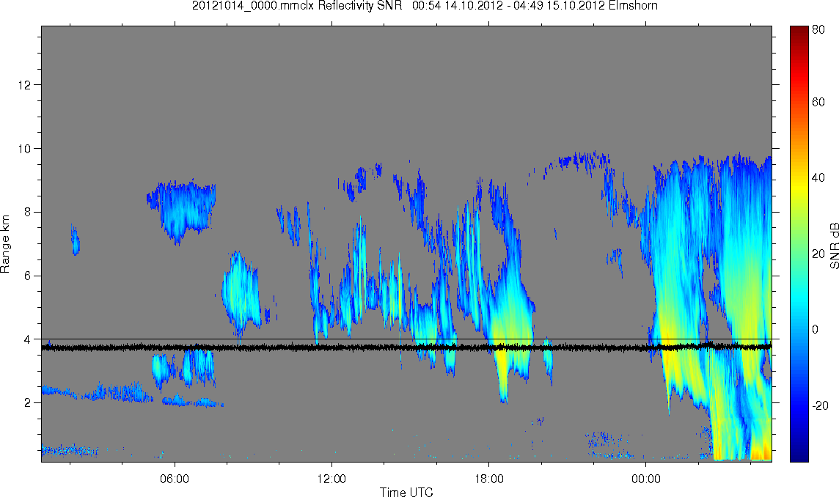This screenshot has height=497, width=839.
Task: Click the plot title containing '20121014_0000.mmclx Reflectivity SNR'
Action: point(425,6)
